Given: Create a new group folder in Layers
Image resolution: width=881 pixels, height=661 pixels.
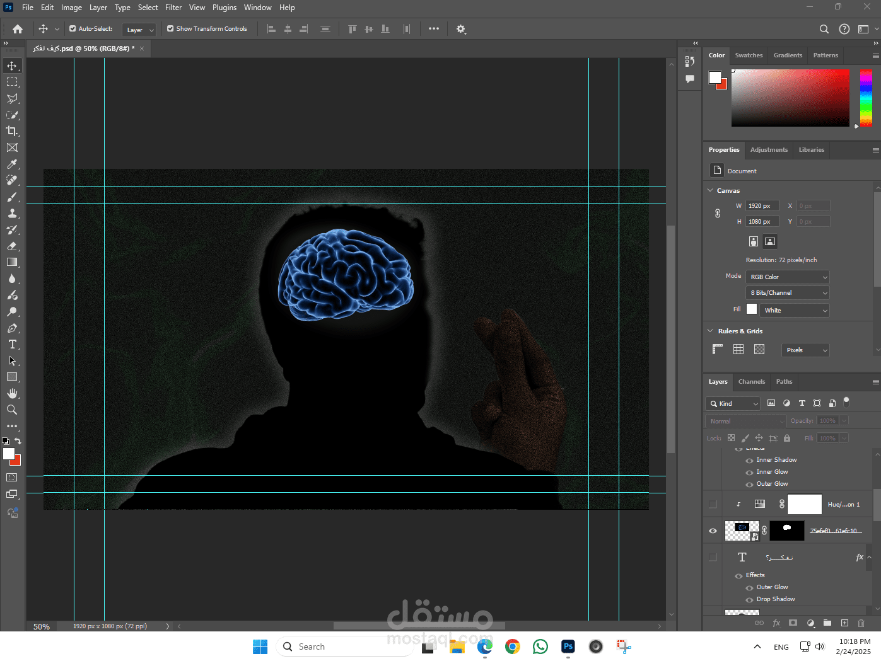Looking at the screenshot, I should pyautogui.click(x=827, y=623).
